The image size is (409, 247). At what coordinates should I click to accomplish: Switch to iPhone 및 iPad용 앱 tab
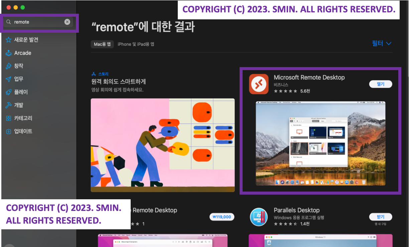tap(136, 44)
